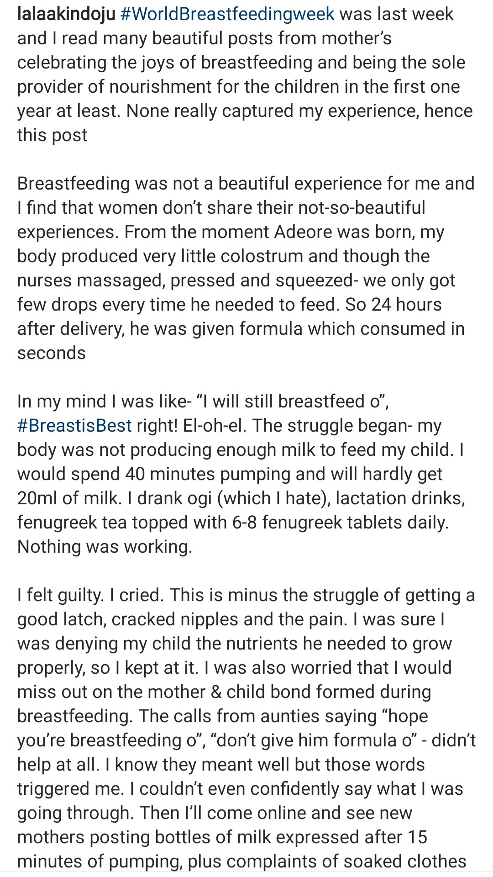Image resolution: width=493 pixels, height=877 pixels.
Task: Tap the text "20ml of milk."
Action: click(69, 498)
